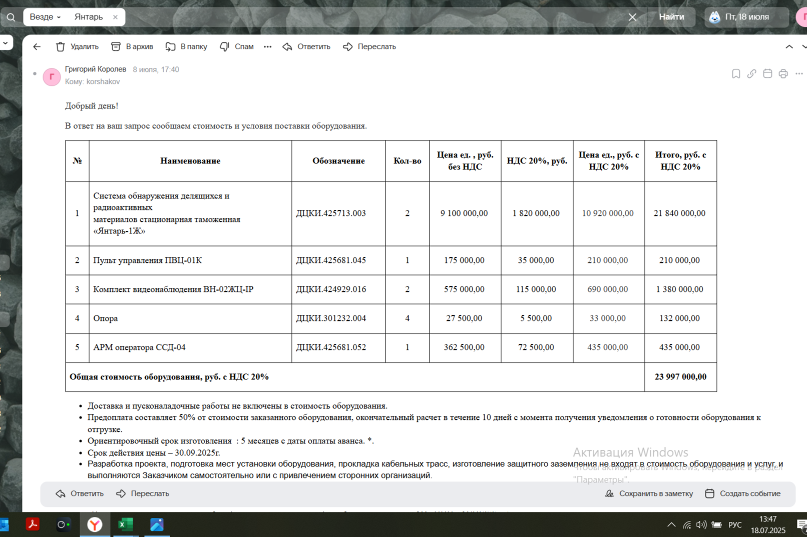Open the network status tray icon
This screenshot has width=807, height=537.
tap(686, 524)
